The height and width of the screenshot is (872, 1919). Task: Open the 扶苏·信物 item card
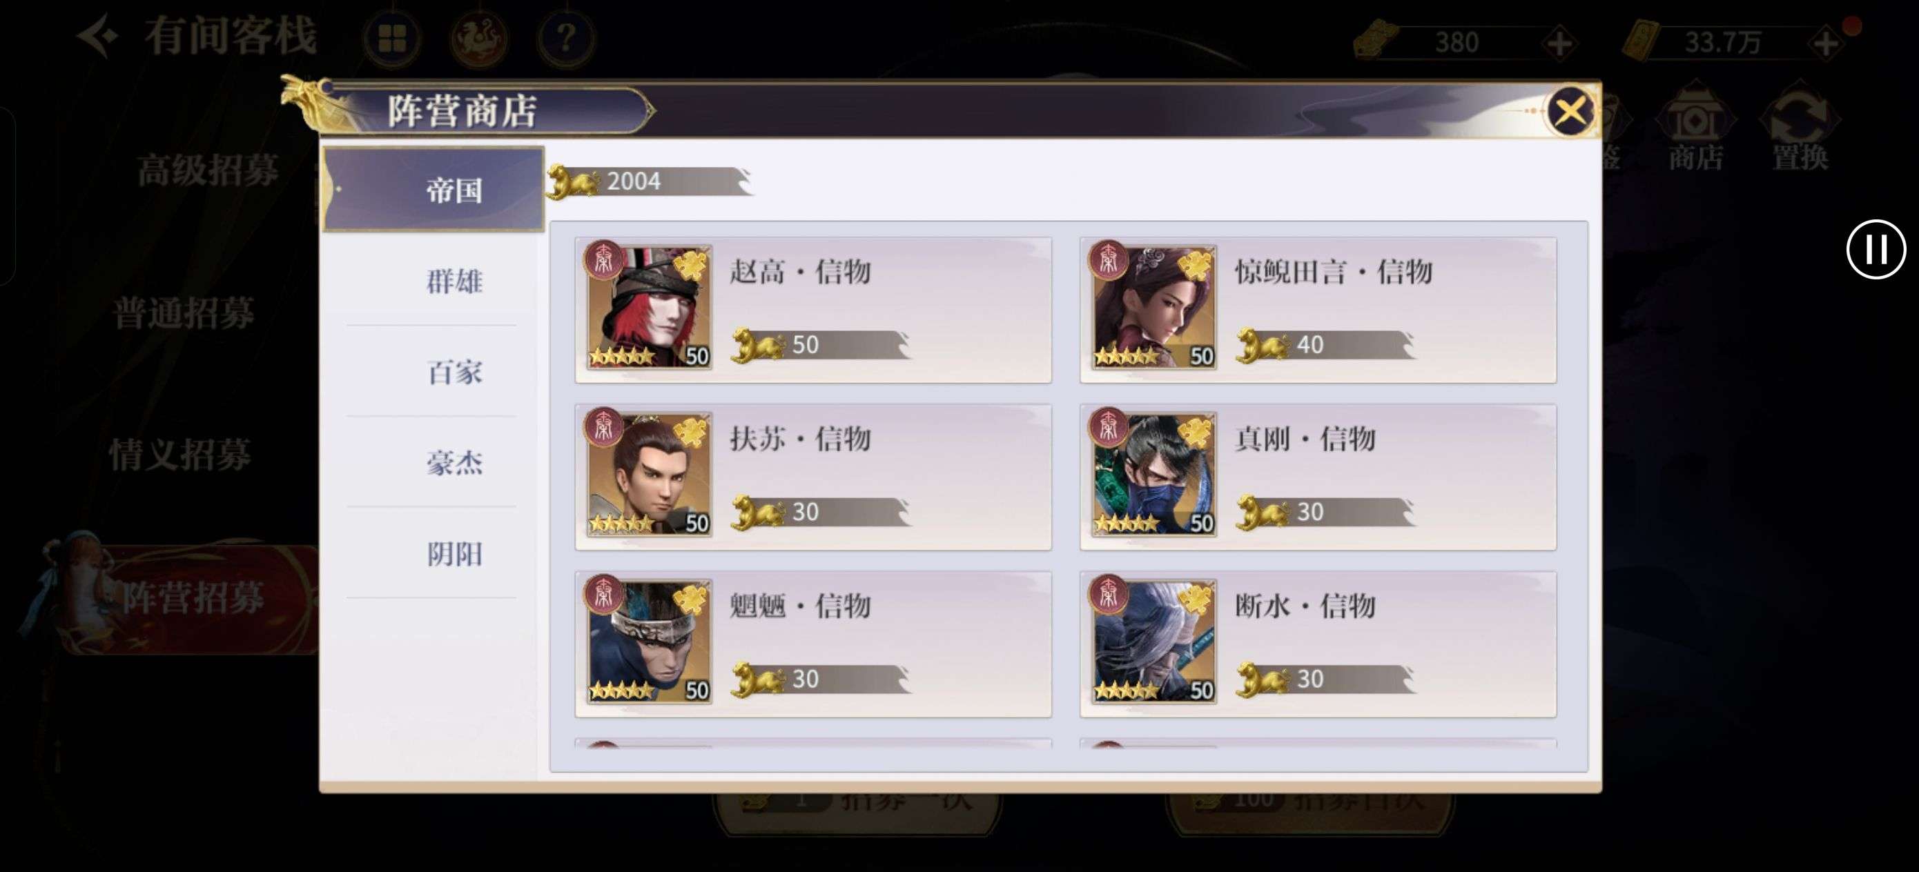tap(812, 477)
